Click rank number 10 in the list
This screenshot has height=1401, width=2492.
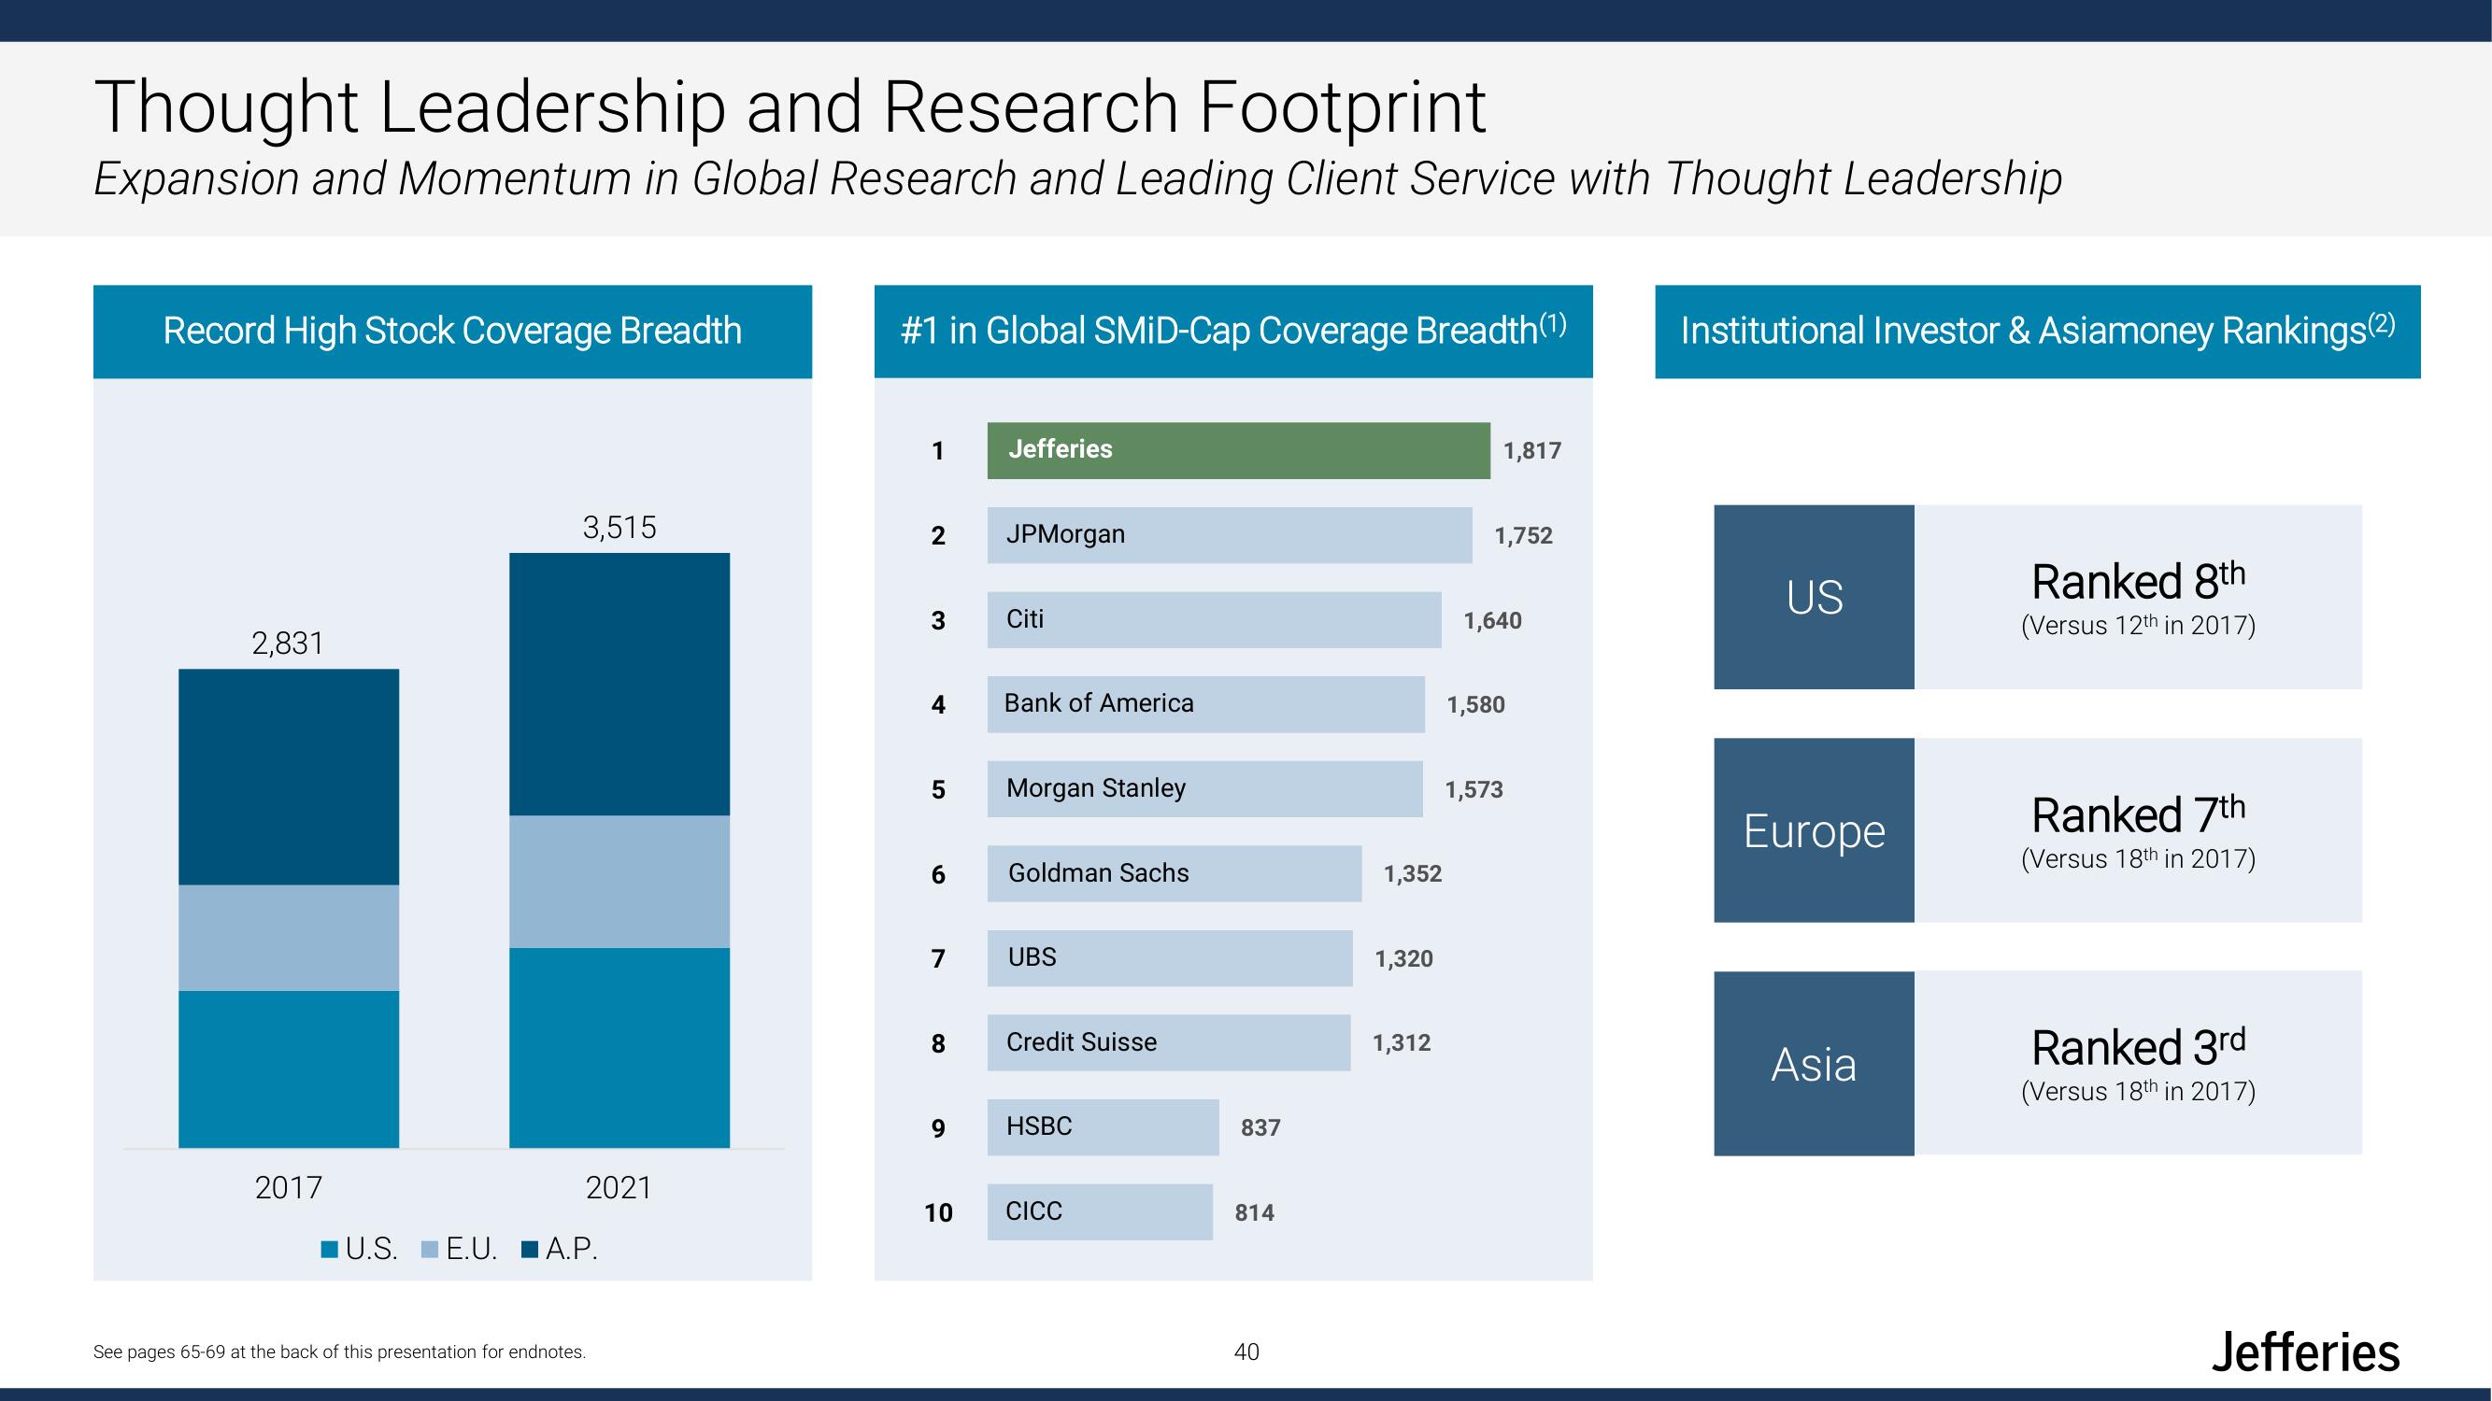click(938, 1212)
